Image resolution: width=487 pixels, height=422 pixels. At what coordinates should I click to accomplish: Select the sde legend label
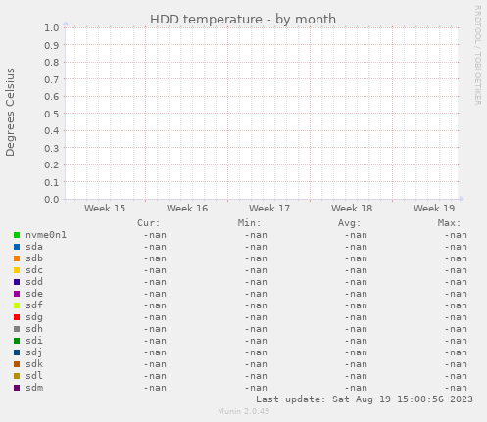[34, 294]
